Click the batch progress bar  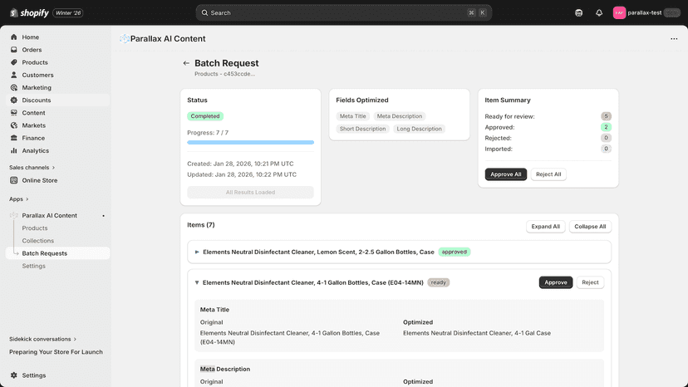pyautogui.click(x=251, y=143)
